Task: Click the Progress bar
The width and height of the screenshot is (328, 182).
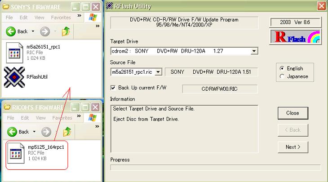Action: coord(216,168)
